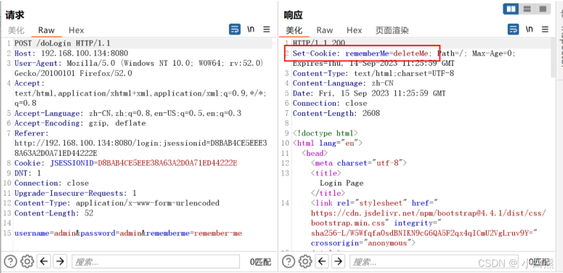Image resolution: width=563 pixels, height=273 pixels.
Task: Select the request Raw tab
Action: [x=46, y=30]
